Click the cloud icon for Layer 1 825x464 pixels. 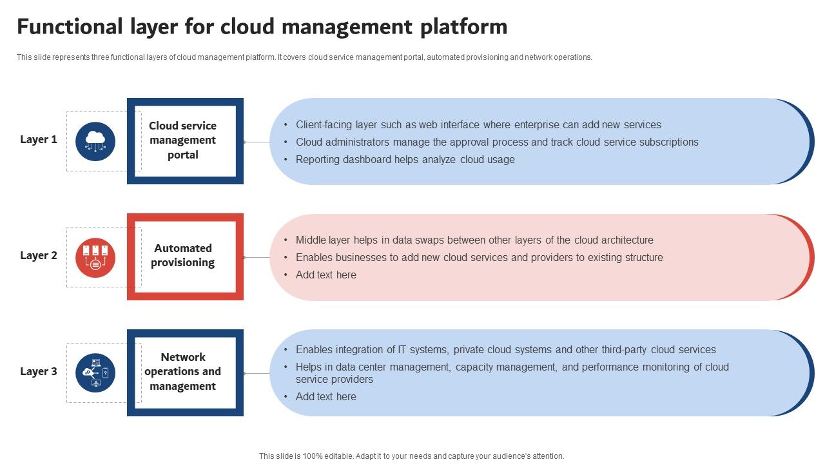(x=95, y=141)
